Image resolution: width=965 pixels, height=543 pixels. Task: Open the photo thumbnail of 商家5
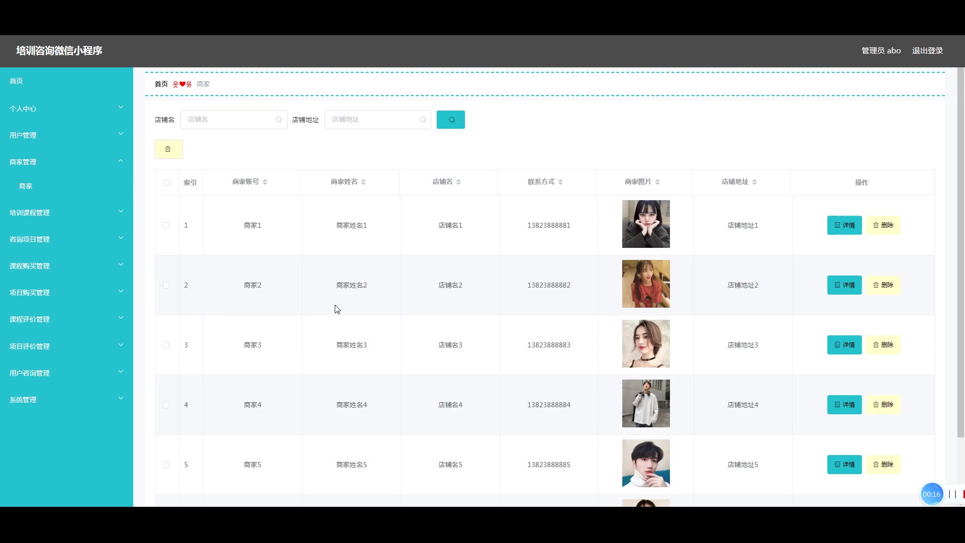tap(646, 463)
